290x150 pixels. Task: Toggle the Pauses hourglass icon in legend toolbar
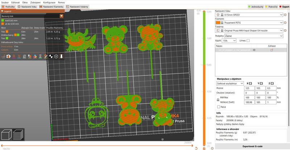coord(40,56)
